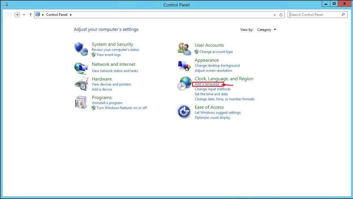The width and height of the screenshot is (353, 199).
Task: Open the Hardware category heading
Action: (102, 79)
